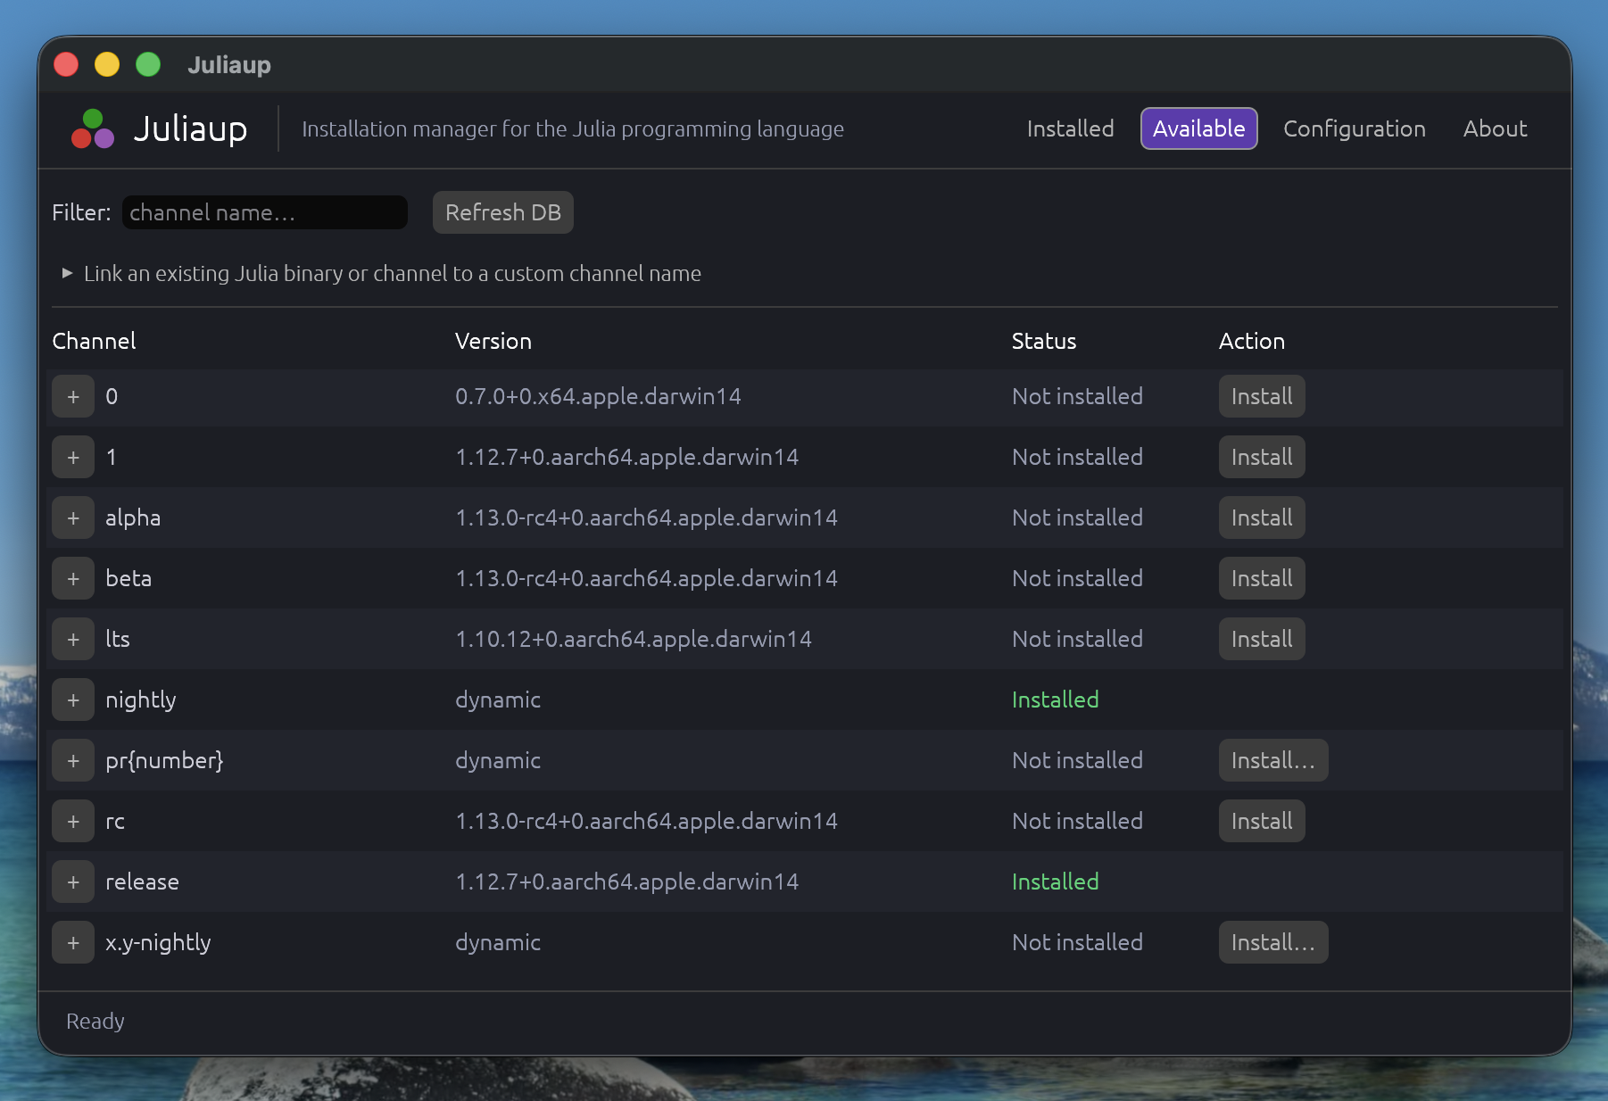Install the beta channel
The width and height of the screenshot is (1608, 1101).
pos(1262,578)
